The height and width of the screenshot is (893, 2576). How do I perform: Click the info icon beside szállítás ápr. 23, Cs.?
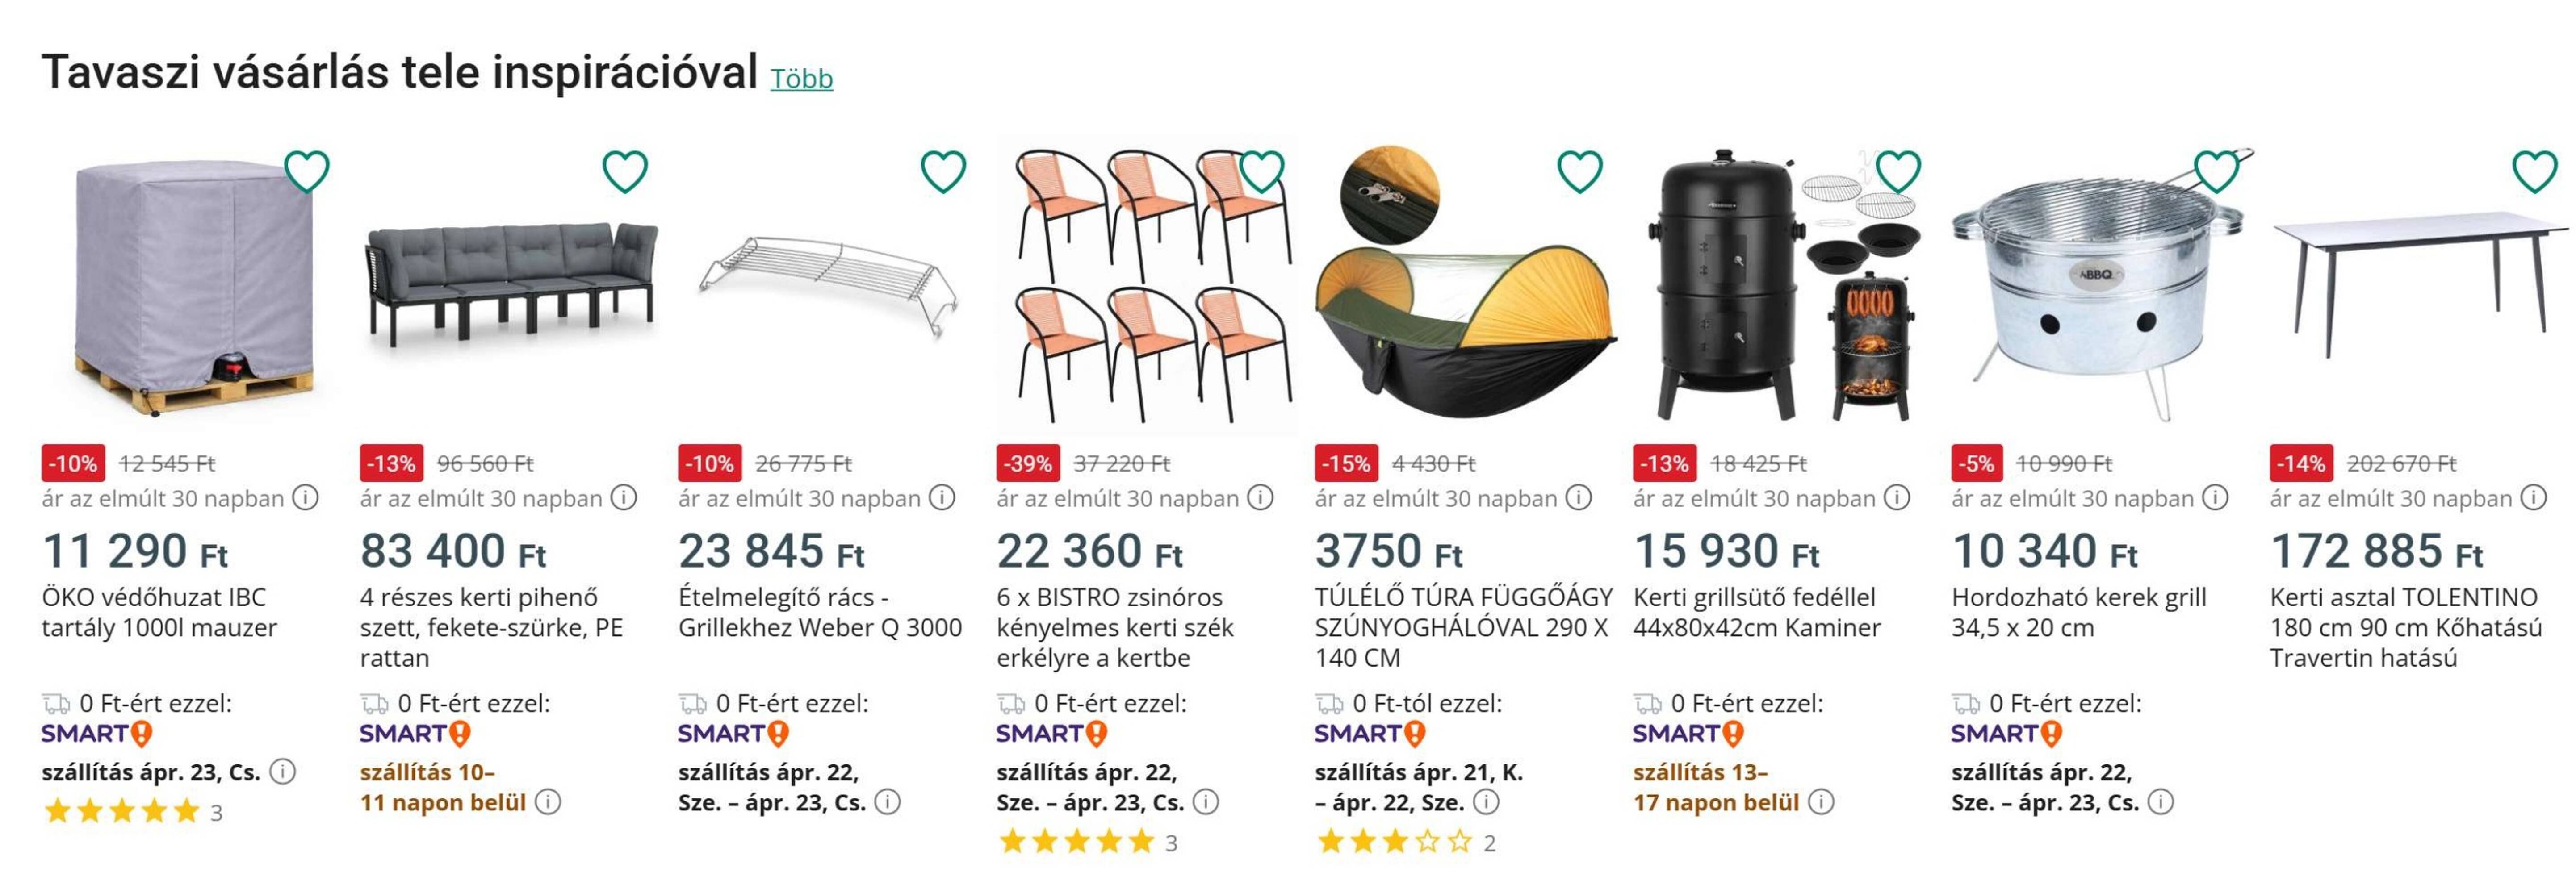283,772
